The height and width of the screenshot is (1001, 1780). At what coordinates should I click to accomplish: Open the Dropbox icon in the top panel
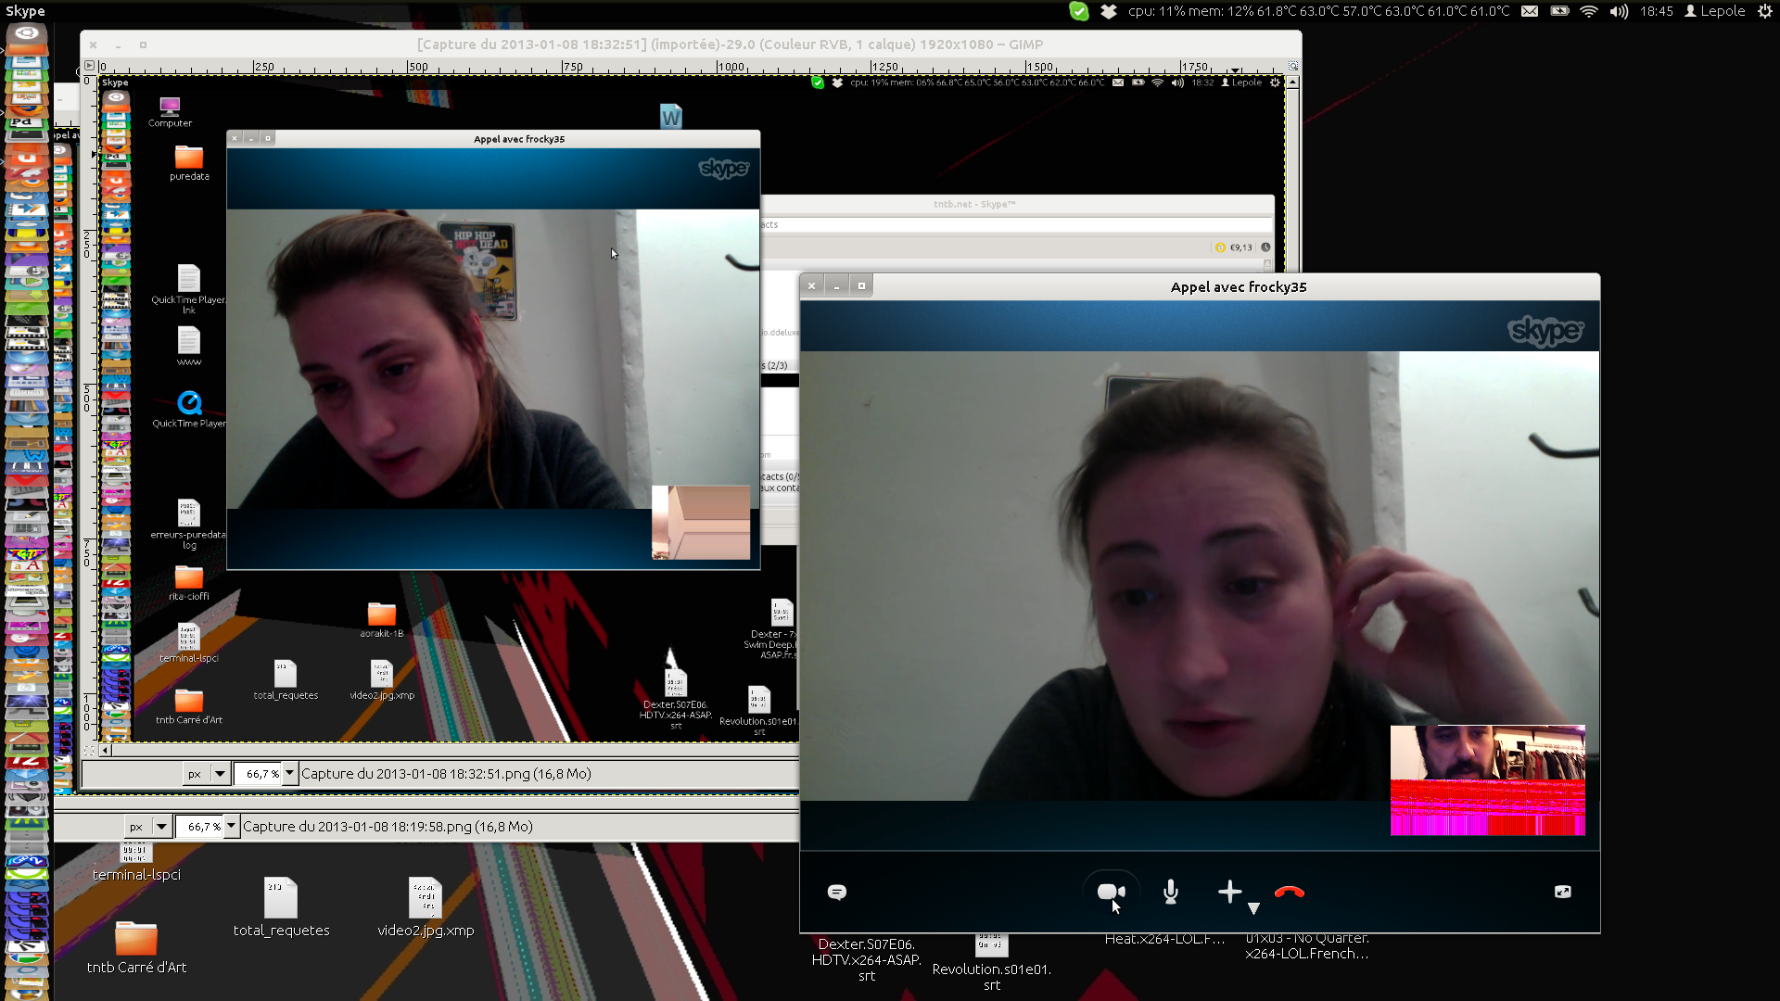[1109, 11]
